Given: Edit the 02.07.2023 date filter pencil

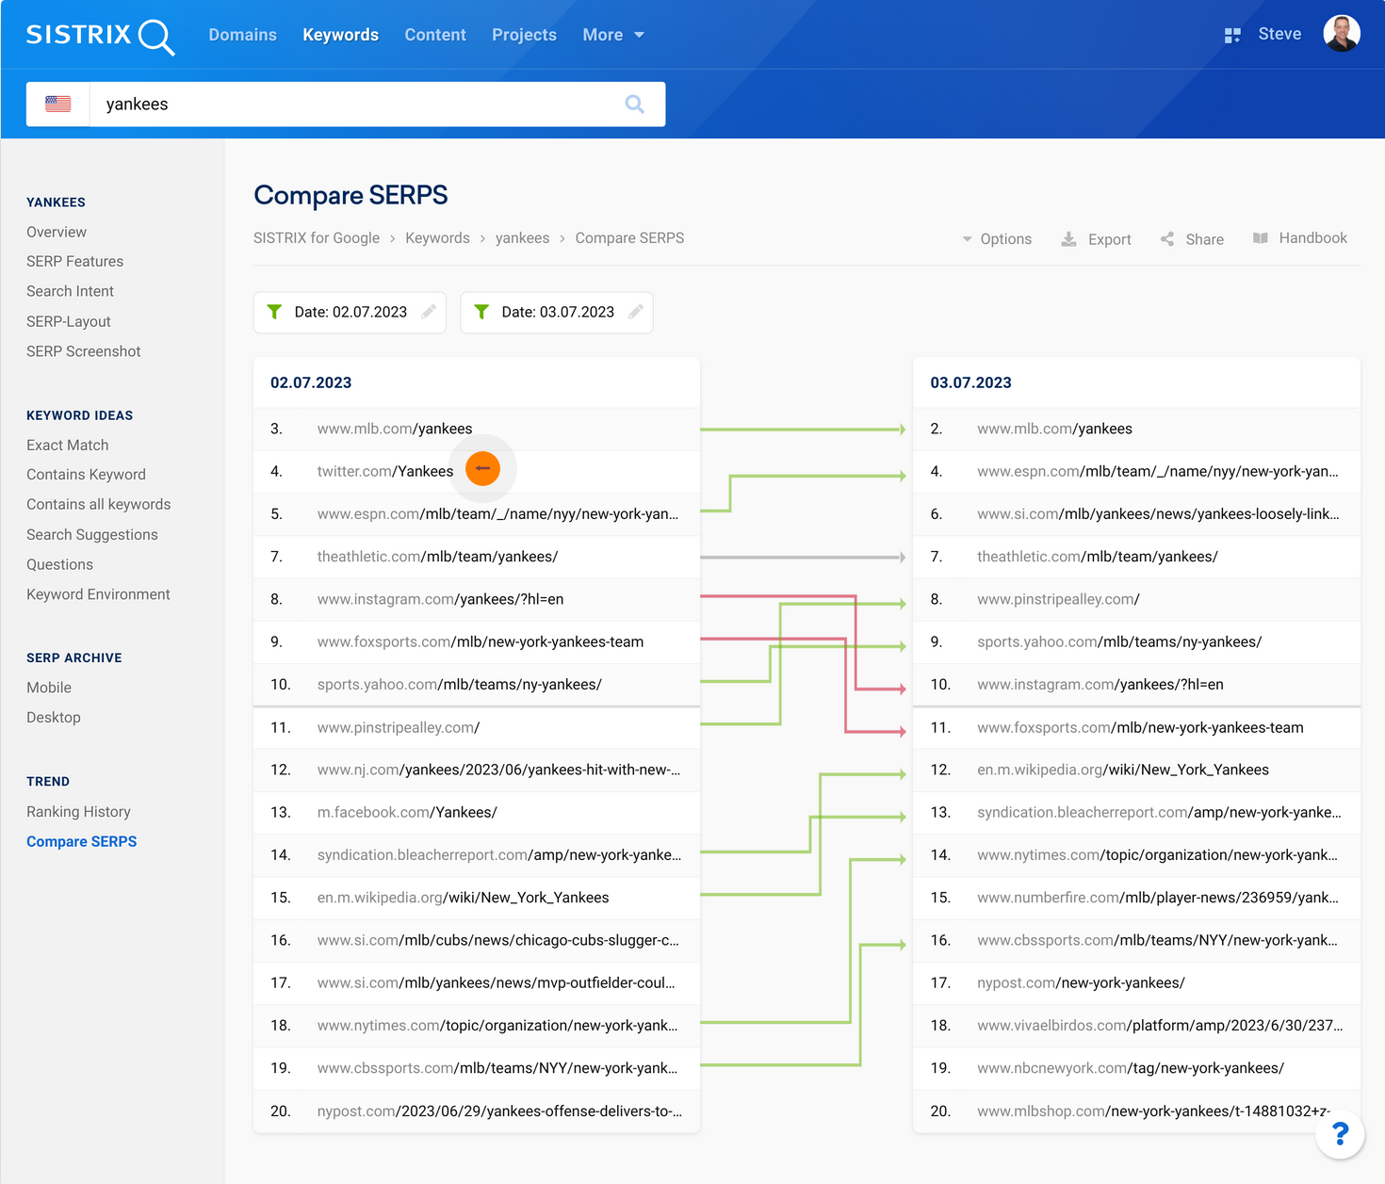Looking at the screenshot, I should pyautogui.click(x=429, y=312).
